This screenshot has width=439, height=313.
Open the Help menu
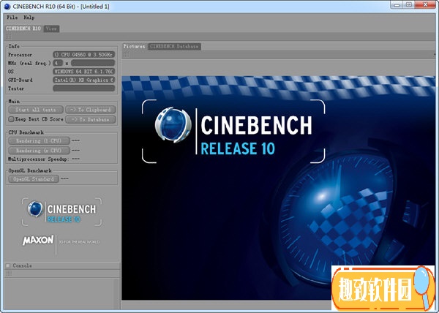(x=29, y=18)
